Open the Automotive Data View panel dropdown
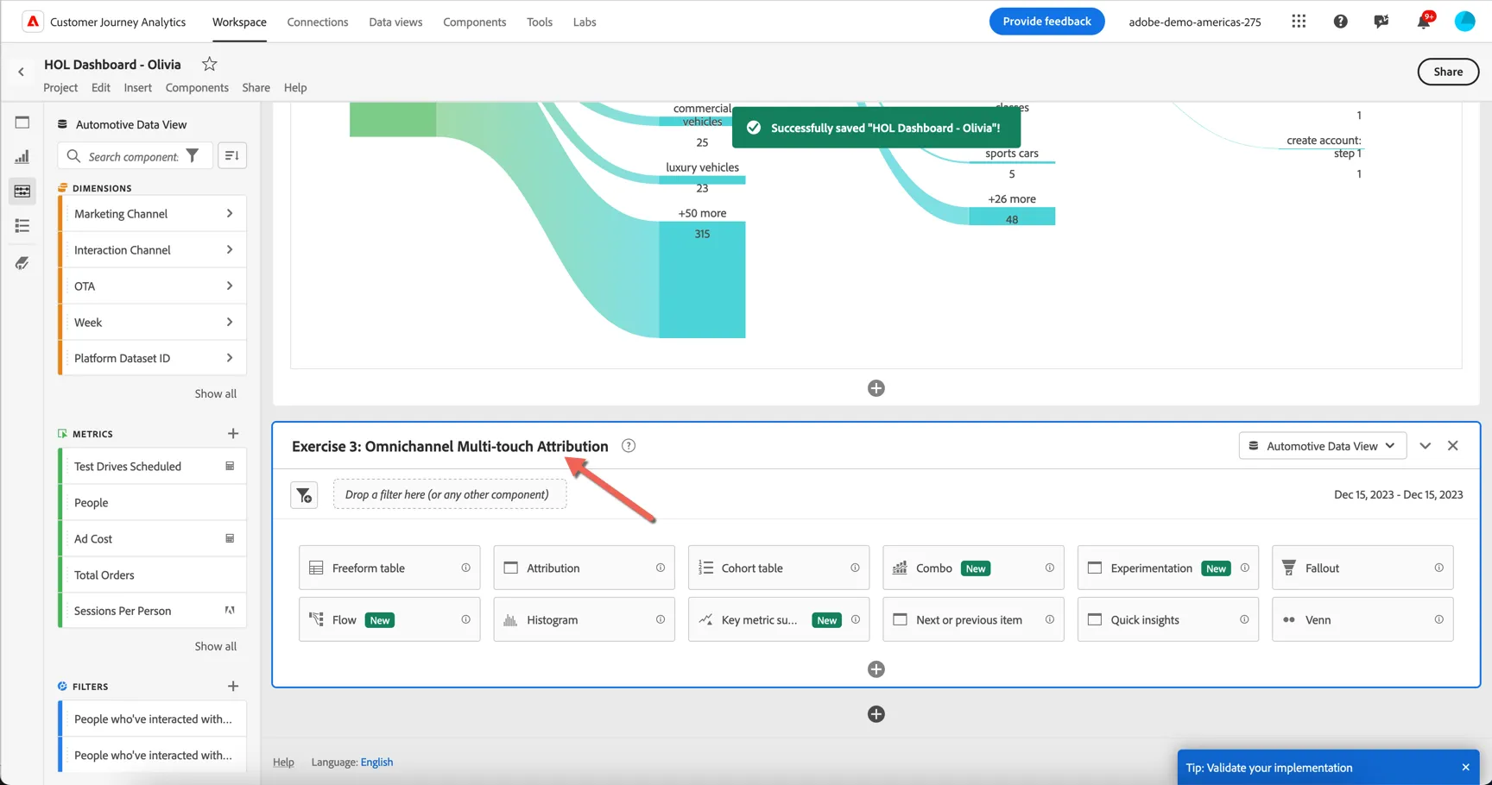 click(x=1322, y=446)
